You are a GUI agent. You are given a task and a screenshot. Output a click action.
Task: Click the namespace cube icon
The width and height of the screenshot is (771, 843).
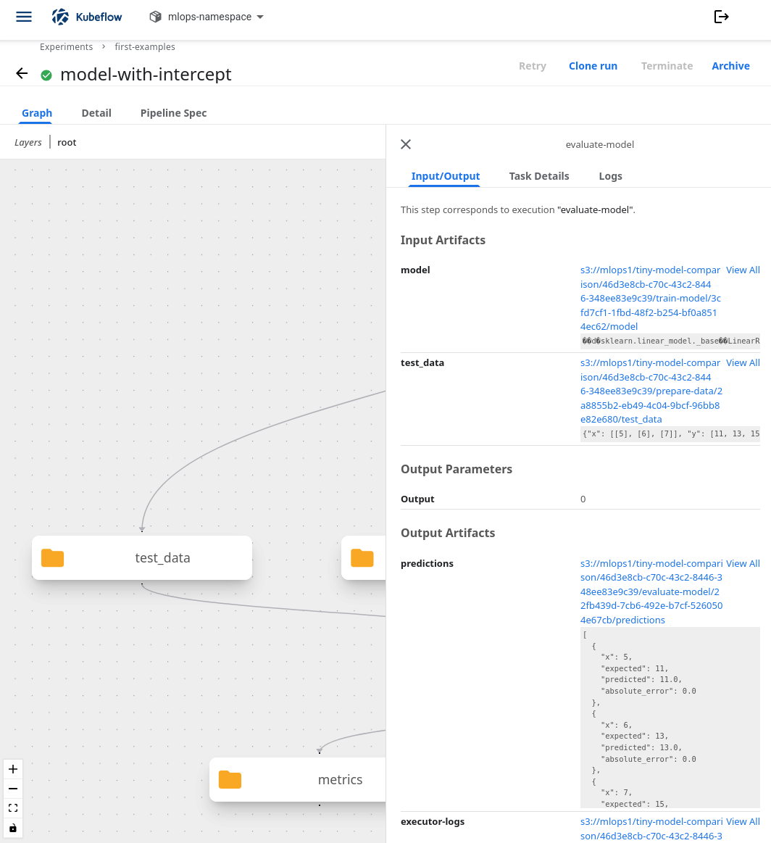tap(155, 17)
